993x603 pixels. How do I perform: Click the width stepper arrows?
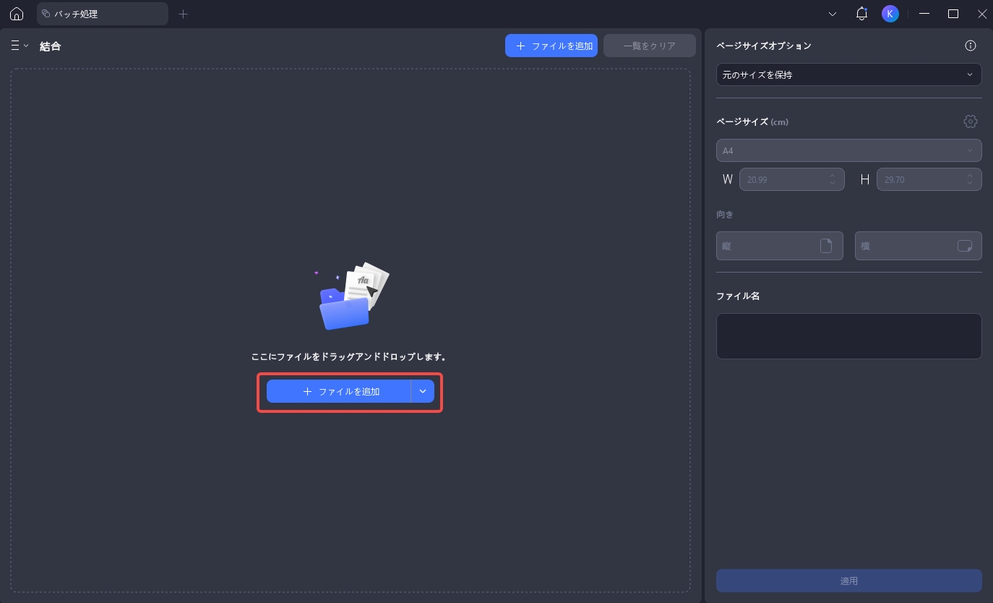(x=833, y=179)
